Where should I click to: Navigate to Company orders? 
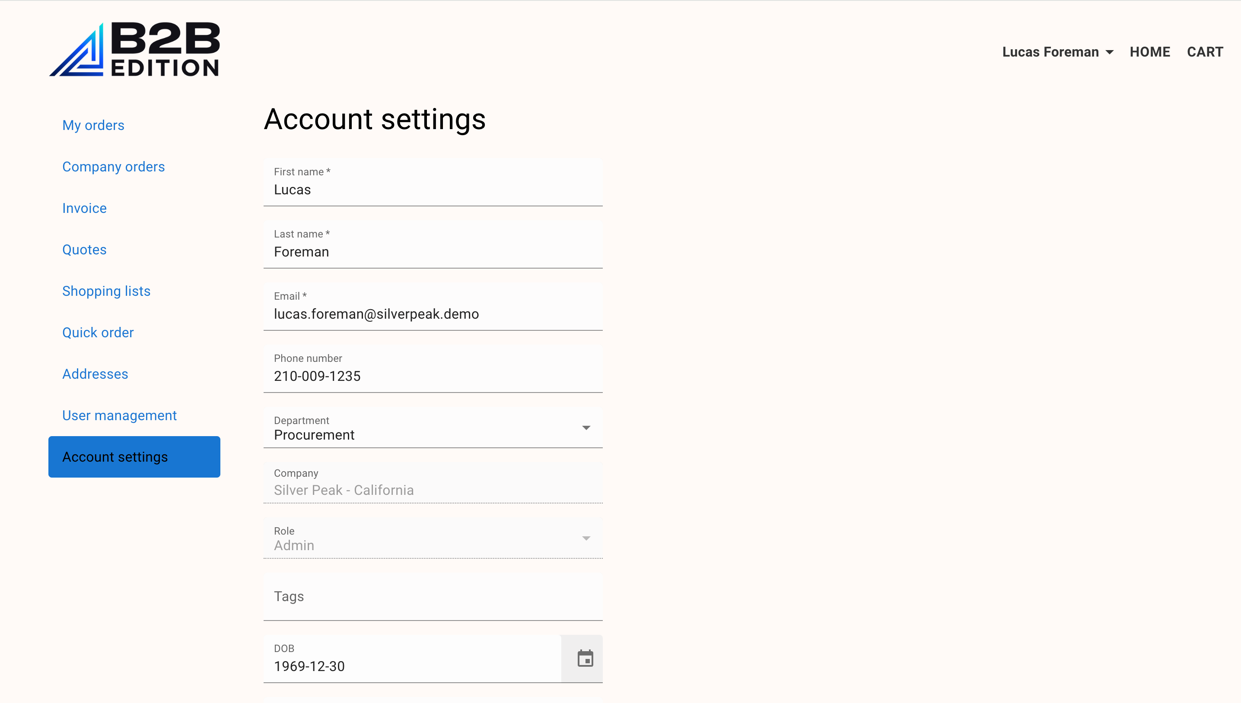[x=114, y=167]
